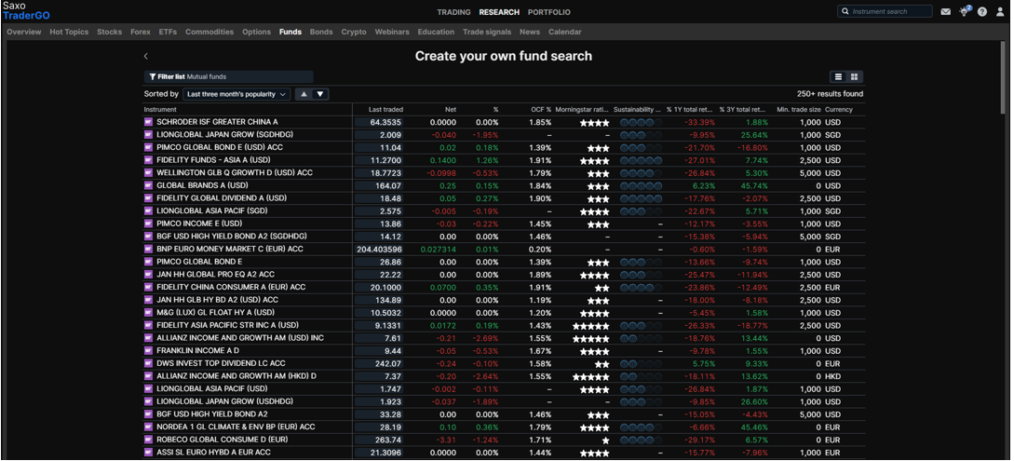
Task: Go to the TRADING section
Action: [453, 12]
